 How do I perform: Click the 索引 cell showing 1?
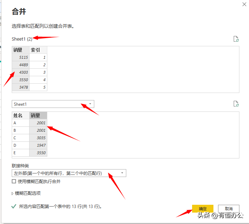coord(38,57)
